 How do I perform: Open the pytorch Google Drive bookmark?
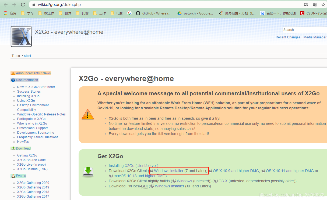[195, 13]
